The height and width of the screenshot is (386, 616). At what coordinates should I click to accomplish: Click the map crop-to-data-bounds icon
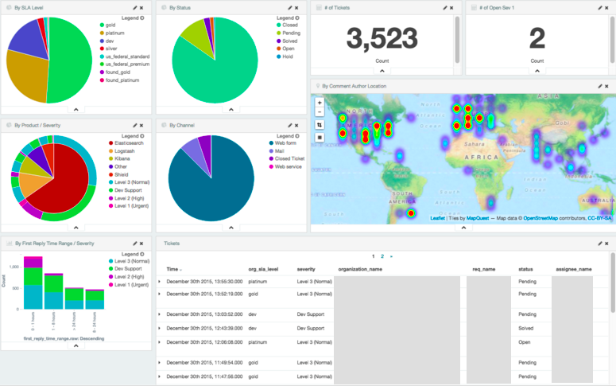(x=320, y=125)
